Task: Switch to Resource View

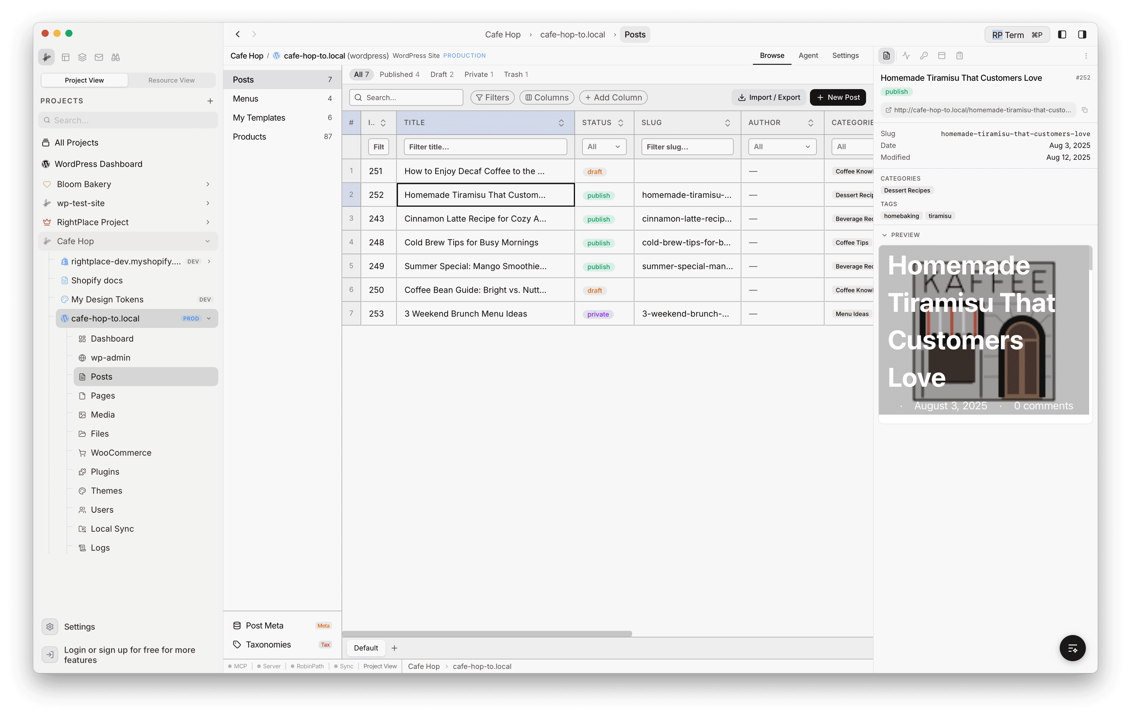Action: pyautogui.click(x=171, y=80)
